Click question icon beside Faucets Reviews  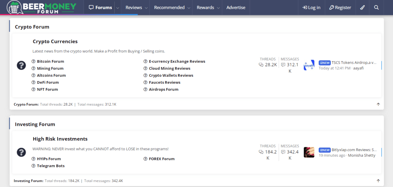[x=145, y=82]
